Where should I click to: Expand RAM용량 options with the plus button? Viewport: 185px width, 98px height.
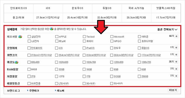[x=176, y=69]
